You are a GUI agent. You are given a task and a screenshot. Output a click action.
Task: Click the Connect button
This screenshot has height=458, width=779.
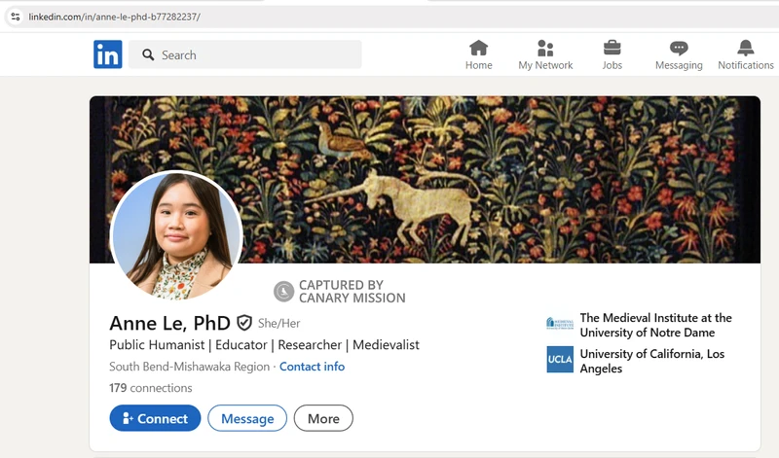pos(155,418)
